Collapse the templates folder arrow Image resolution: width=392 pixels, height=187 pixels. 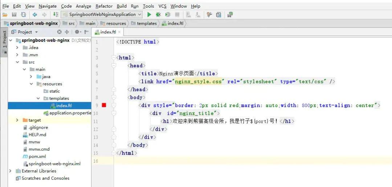coord(38,98)
